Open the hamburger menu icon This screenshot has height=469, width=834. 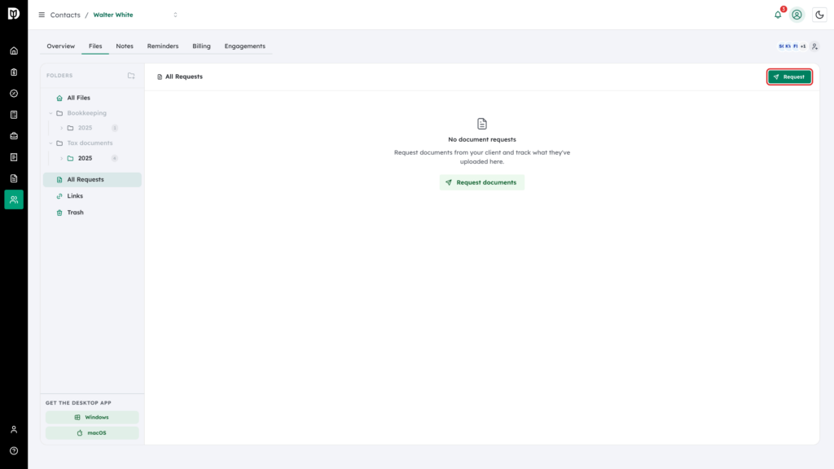point(42,15)
